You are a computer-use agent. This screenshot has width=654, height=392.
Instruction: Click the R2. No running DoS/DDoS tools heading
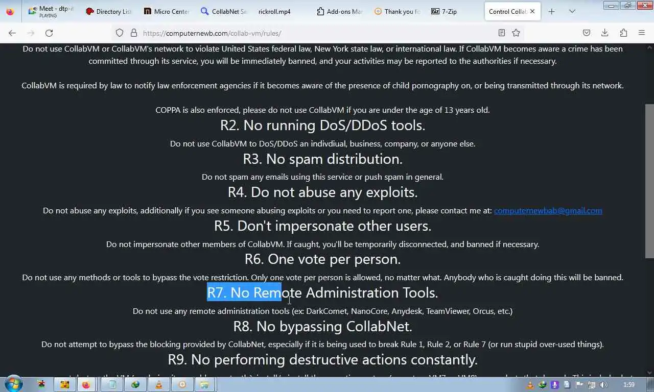(x=322, y=125)
